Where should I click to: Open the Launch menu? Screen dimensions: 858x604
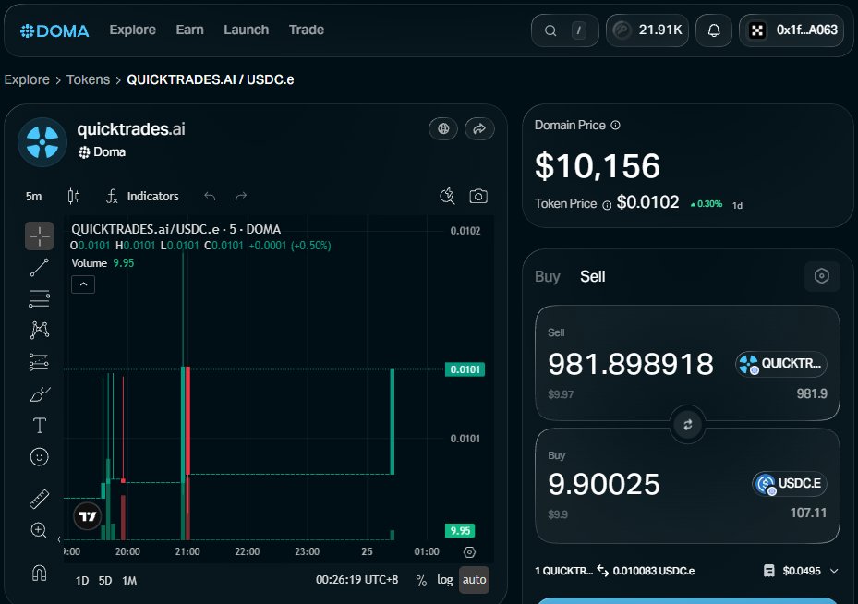[x=247, y=30]
